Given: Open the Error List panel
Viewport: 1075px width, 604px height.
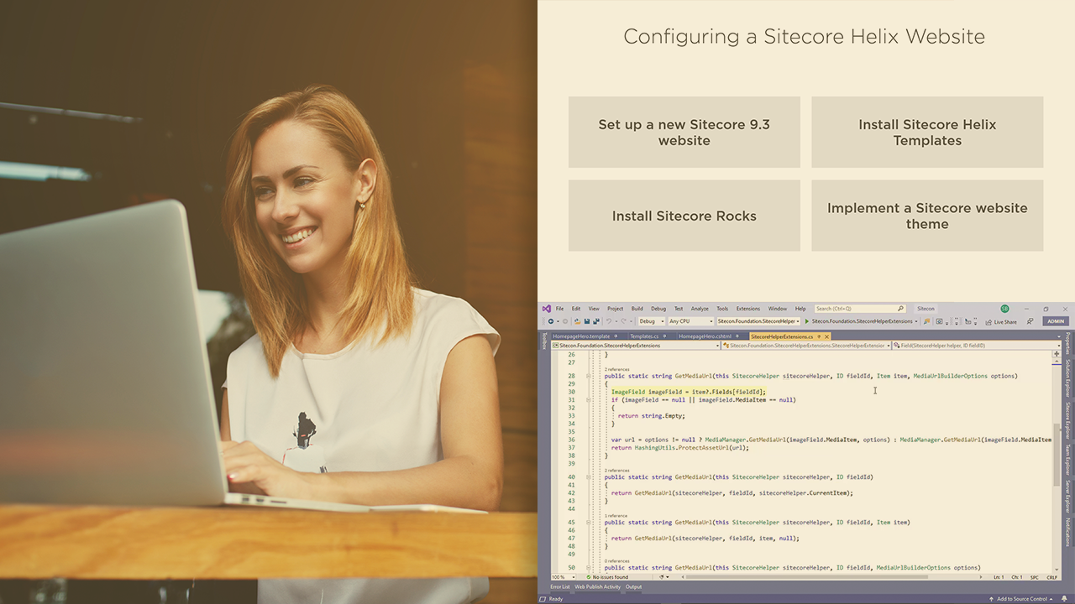Looking at the screenshot, I should click(560, 587).
